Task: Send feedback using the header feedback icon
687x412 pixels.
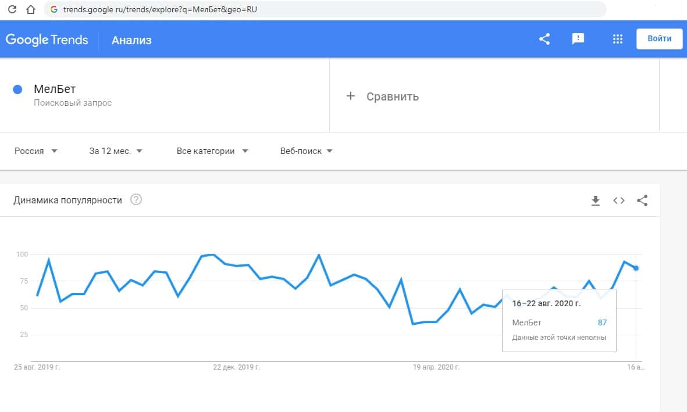Action: [x=578, y=39]
